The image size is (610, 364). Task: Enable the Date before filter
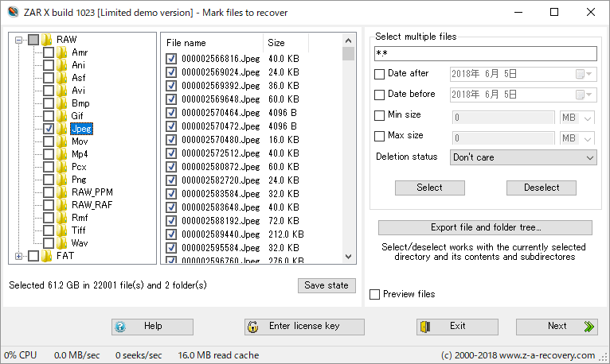tap(379, 95)
